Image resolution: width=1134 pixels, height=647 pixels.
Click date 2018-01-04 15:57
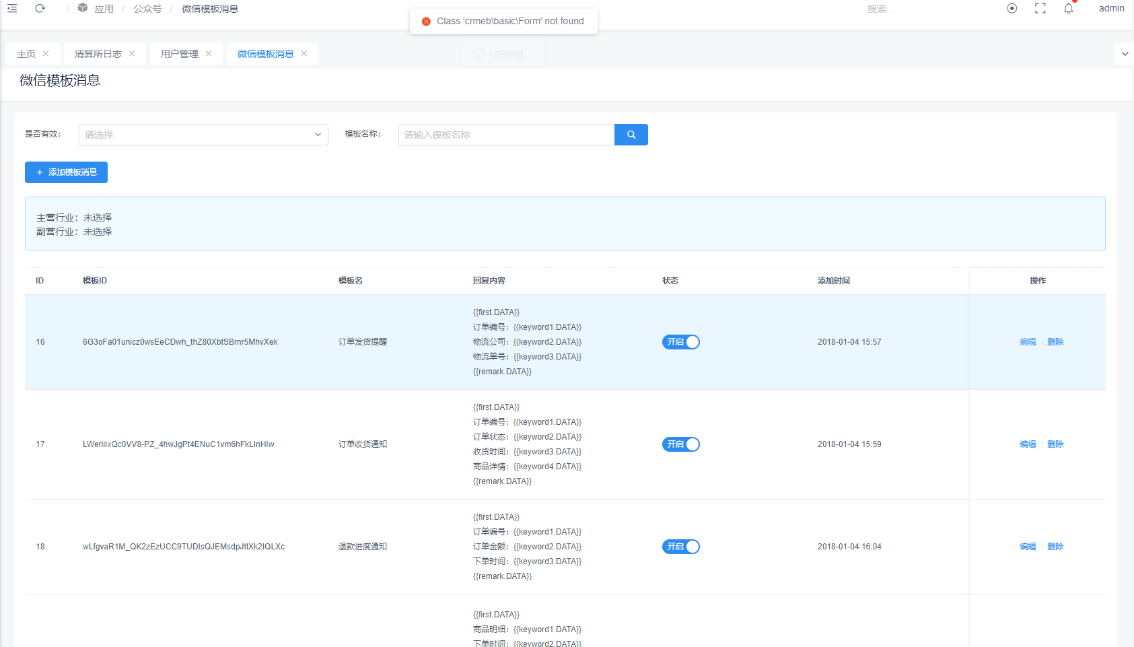(x=849, y=342)
